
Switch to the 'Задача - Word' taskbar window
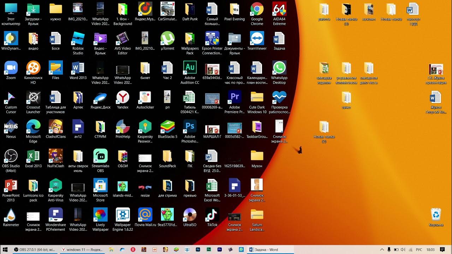click(270, 249)
